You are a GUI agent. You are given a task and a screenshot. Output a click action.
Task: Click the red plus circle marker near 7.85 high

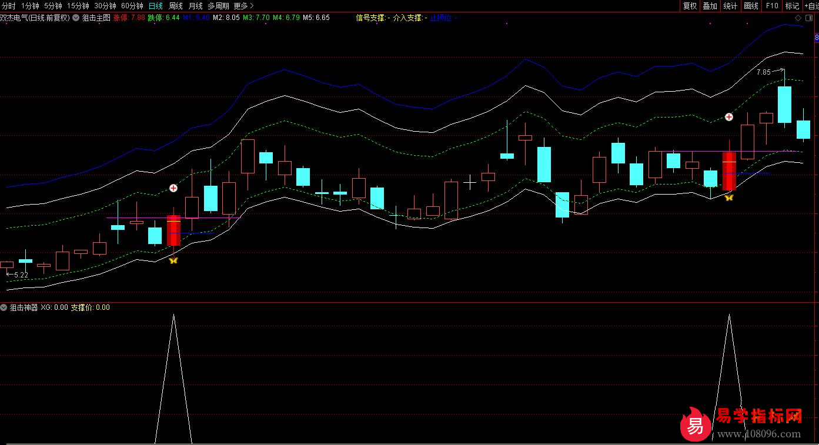click(x=729, y=117)
